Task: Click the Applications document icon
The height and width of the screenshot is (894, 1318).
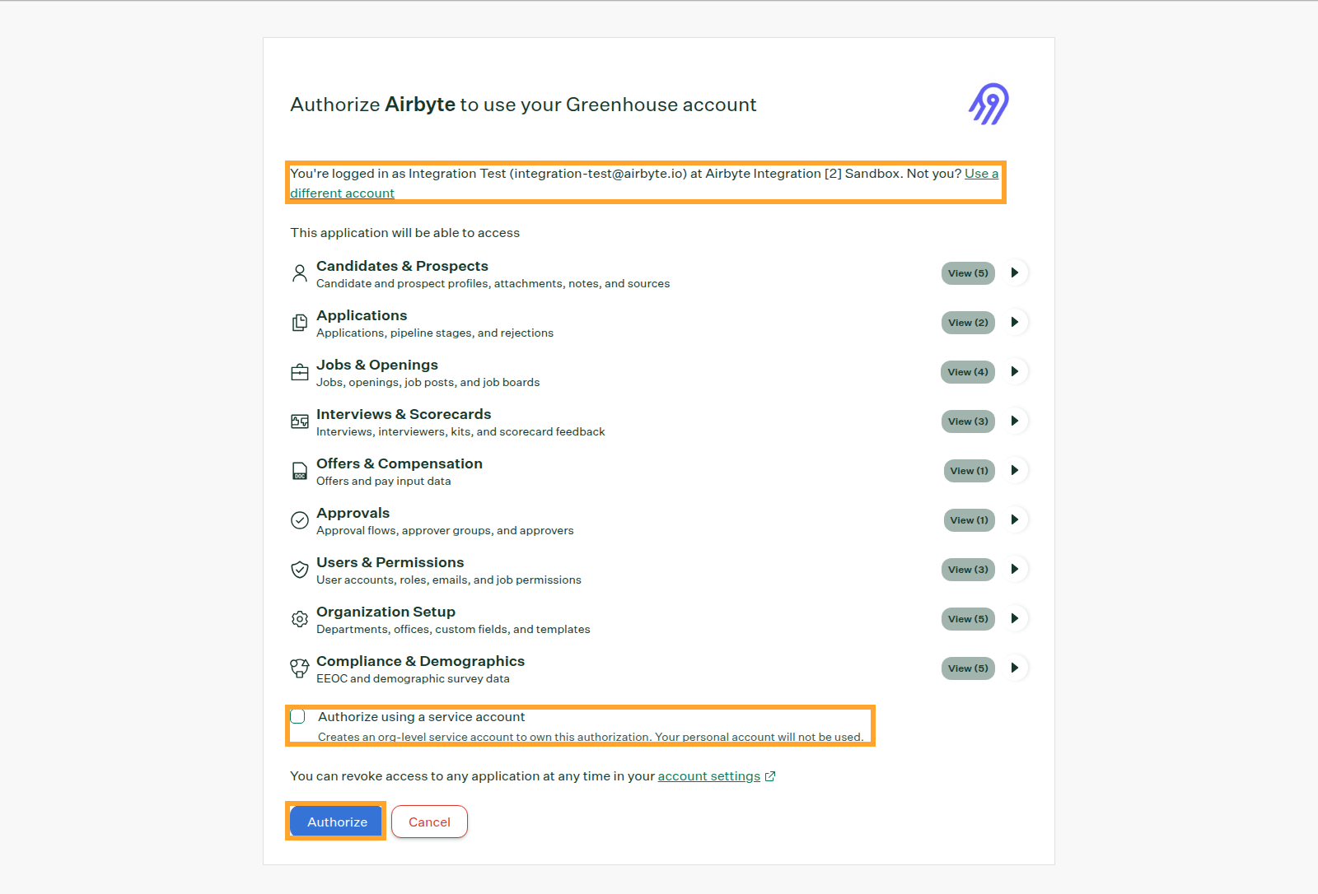Action: [300, 323]
